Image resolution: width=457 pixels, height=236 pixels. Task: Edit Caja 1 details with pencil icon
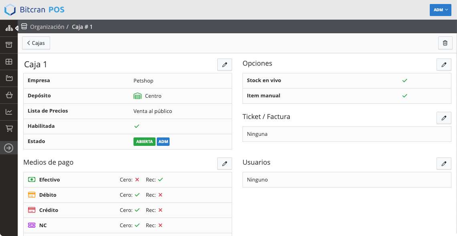coord(225,65)
